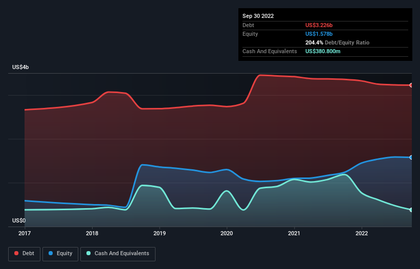Click the US$4b y-axis label
The image size is (420, 269).
click(20, 67)
